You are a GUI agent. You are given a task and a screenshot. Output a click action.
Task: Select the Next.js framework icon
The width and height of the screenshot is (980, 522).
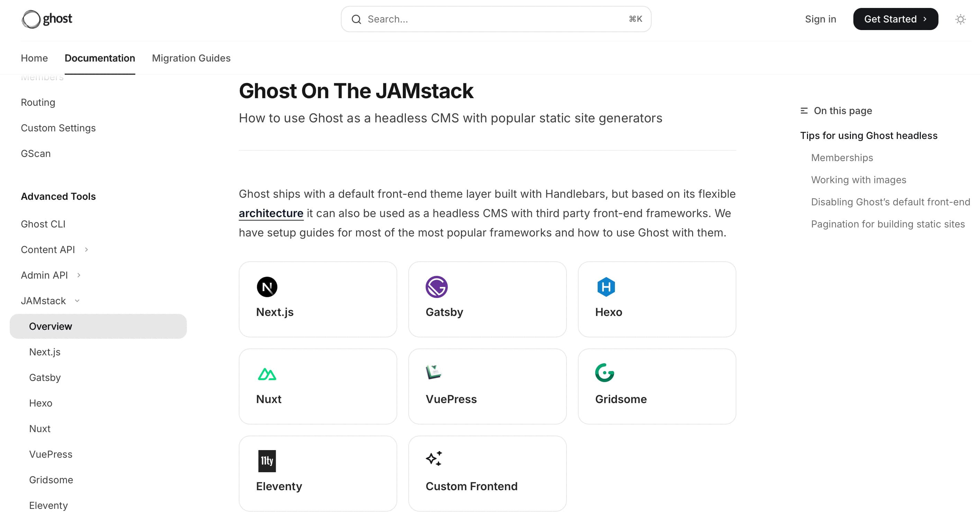pyautogui.click(x=267, y=287)
